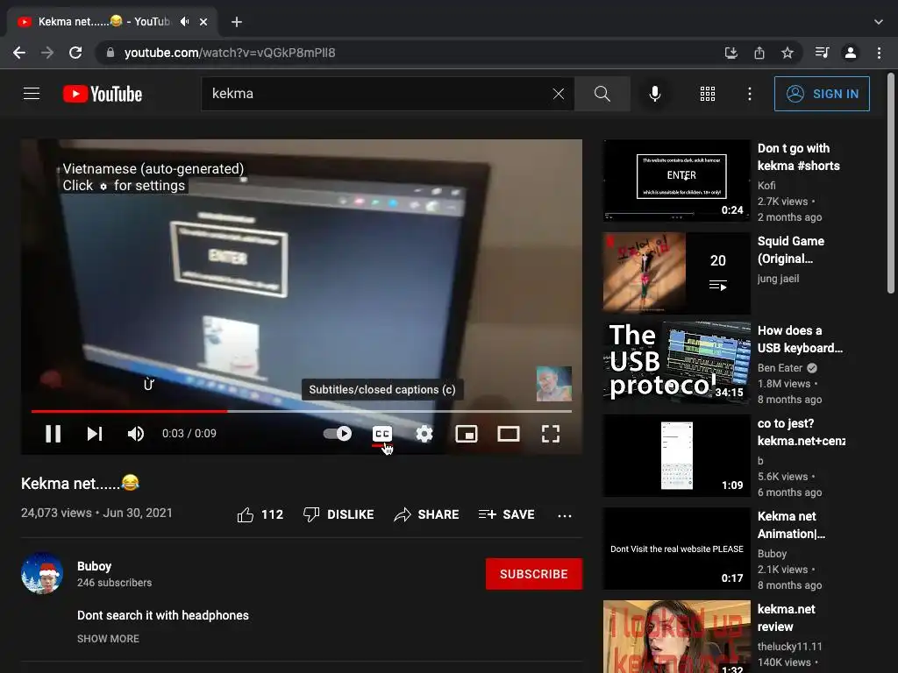Click the Ben Eater channel name
The height and width of the screenshot is (673, 898).
pos(780,368)
